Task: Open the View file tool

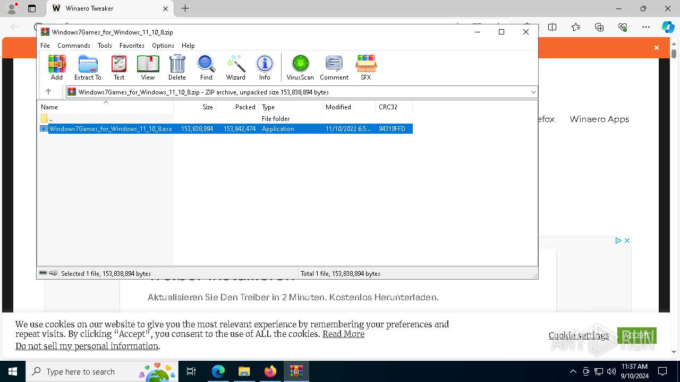Action: point(148,67)
